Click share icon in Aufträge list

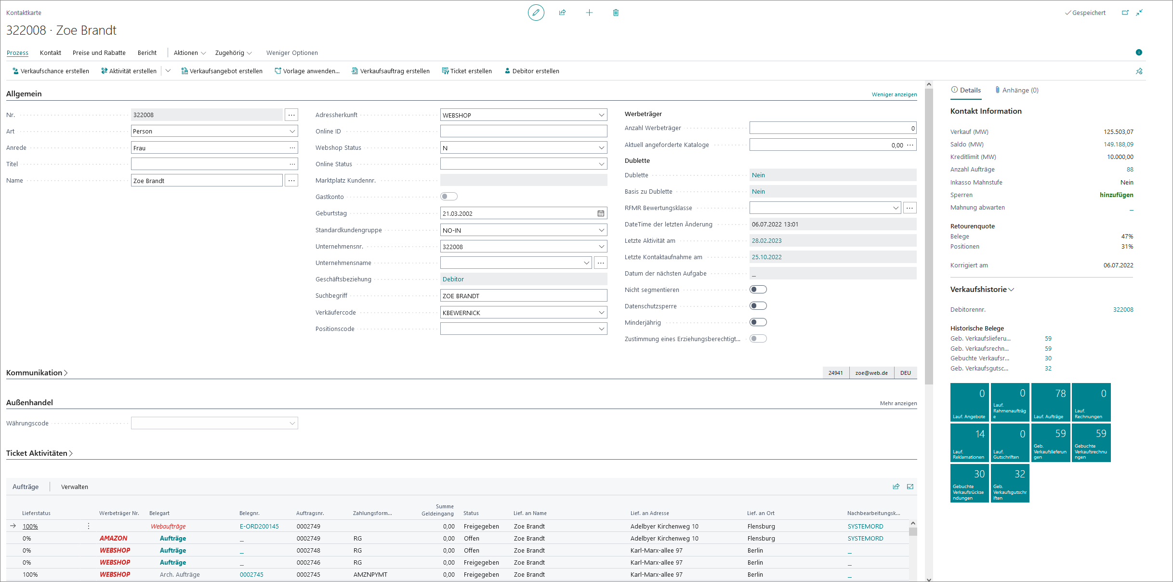(x=896, y=487)
